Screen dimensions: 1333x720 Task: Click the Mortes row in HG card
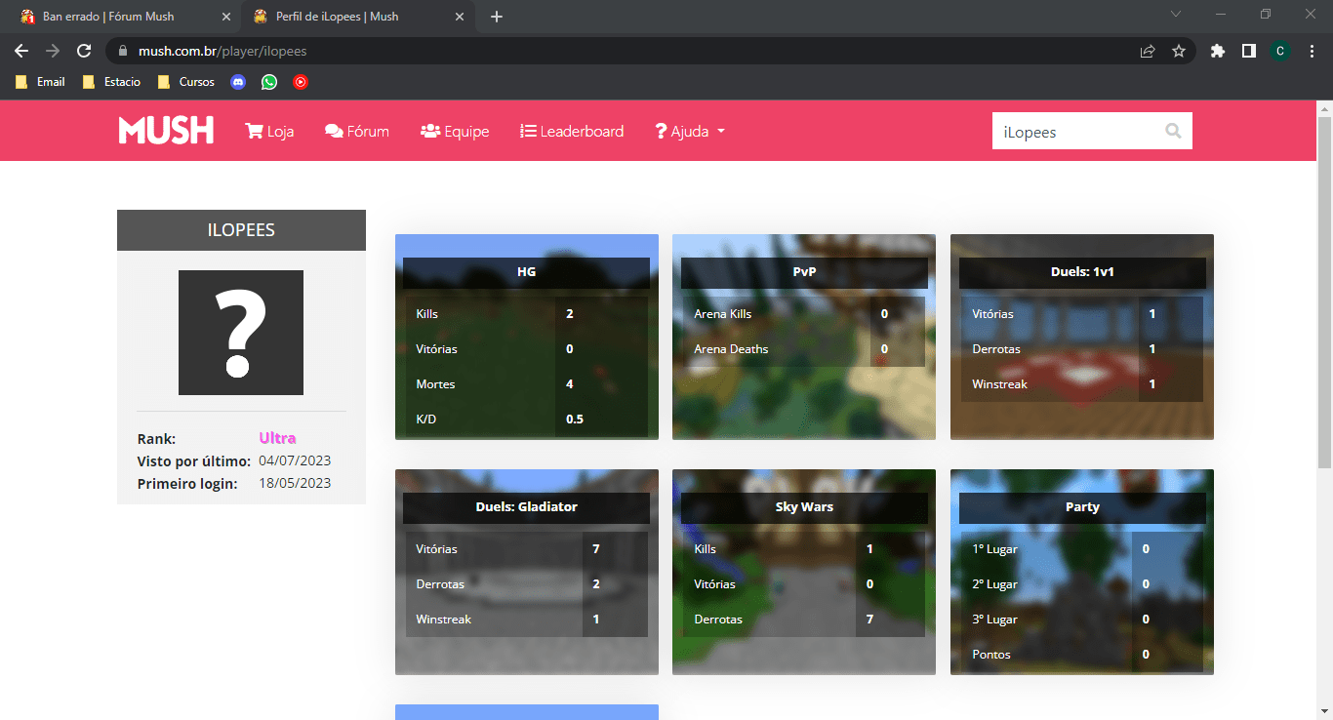[526, 384]
